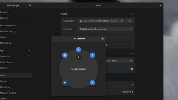Test the front right speaker
Viewport: 178px width, 100px height.
[x=92, y=55]
